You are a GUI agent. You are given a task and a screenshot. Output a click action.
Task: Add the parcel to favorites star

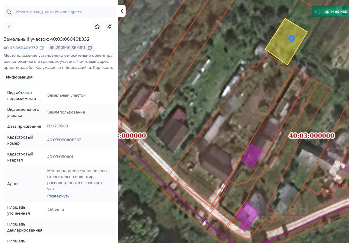pyautogui.click(x=97, y=27)
